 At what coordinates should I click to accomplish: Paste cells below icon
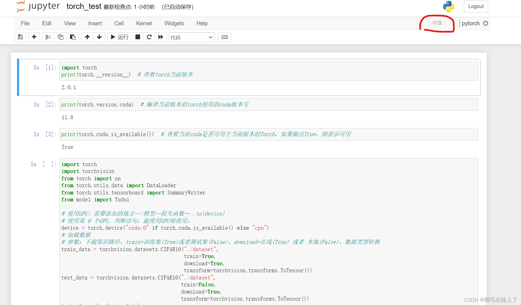(x=73, y=37)
